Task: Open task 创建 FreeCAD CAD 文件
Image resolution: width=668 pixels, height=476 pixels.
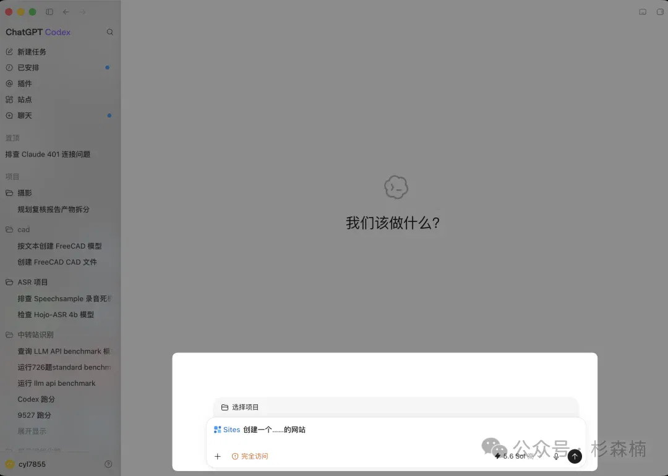Action: click(x=58, y=262)
